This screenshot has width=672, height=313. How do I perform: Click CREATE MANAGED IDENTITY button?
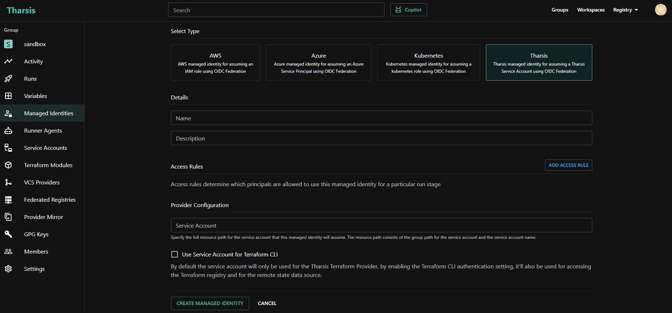(210, 303)
